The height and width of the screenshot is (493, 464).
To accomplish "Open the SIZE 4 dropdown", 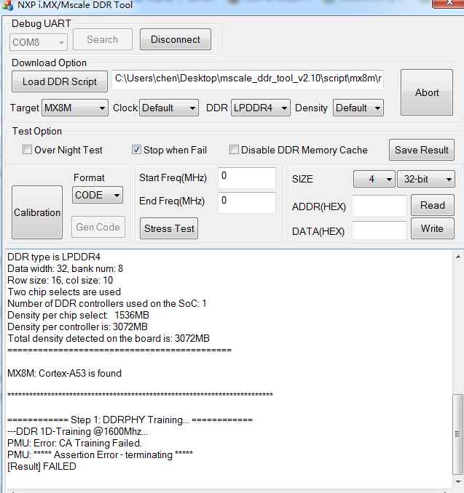I will (374, 179).
